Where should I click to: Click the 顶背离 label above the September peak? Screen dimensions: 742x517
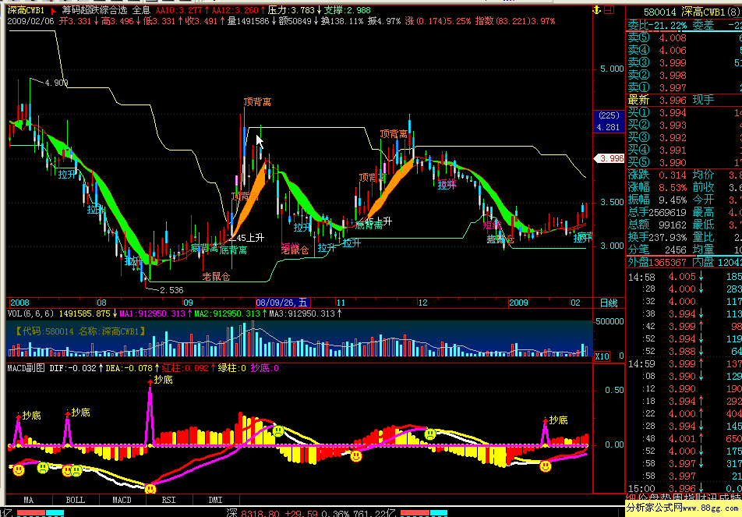[x=257, y=102]
